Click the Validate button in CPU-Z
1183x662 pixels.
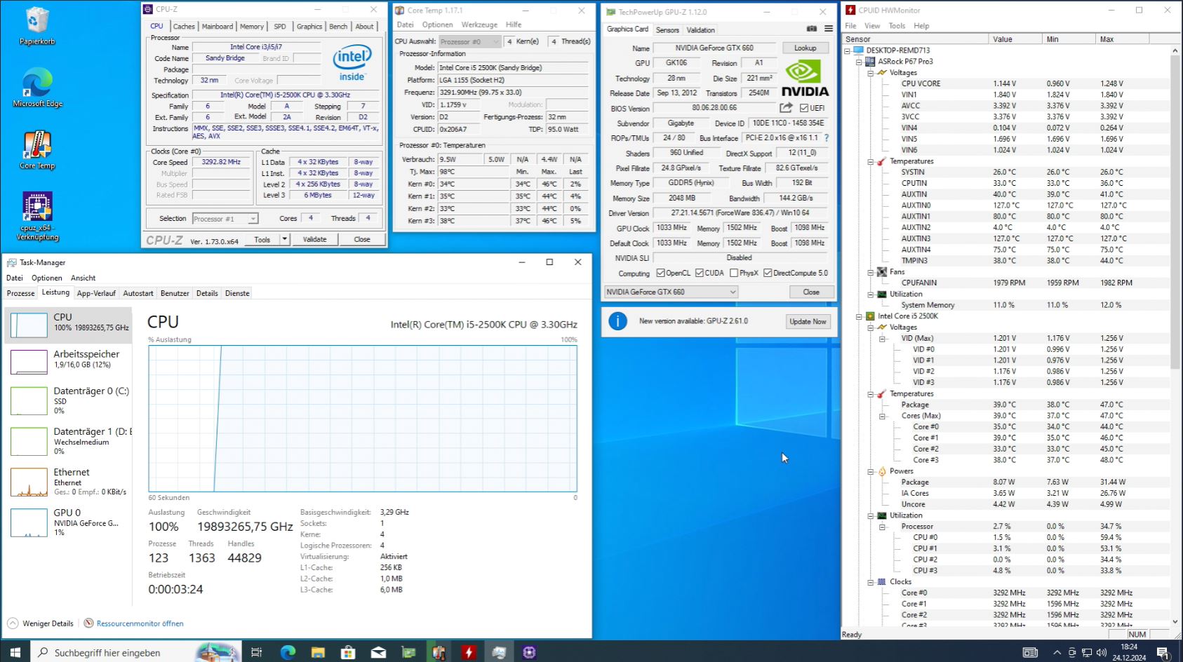pos(314,239)
